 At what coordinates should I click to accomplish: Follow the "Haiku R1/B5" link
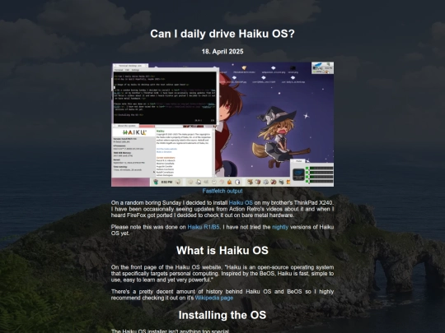point(204,227)
